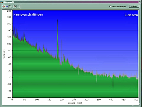This screenshot has width=142, height=107.
Task: Click the greyed-out zoom out magnifier
Action: (18, 6)
